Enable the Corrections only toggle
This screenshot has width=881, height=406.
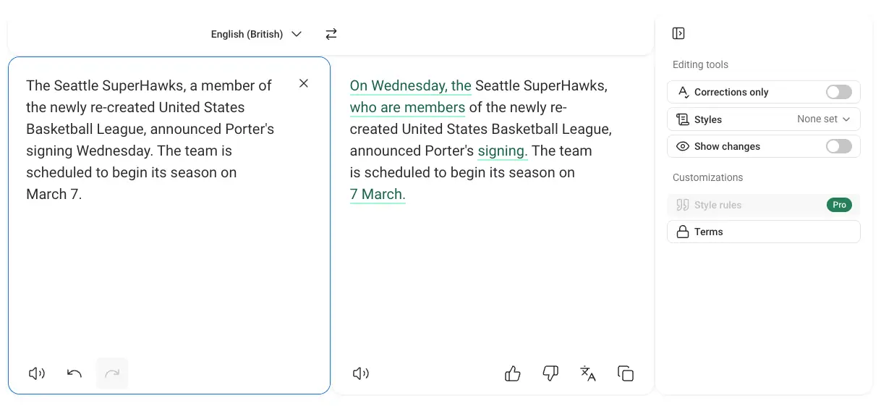[x=838, y=92]
